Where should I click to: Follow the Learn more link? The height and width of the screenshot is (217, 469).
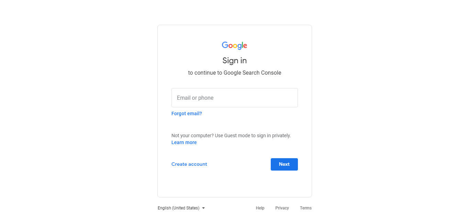point(184,142)
